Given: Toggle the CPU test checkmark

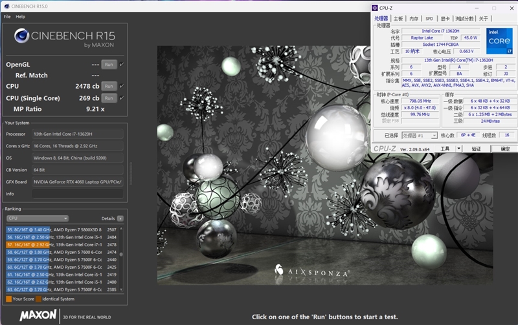Looking at the screenshot, I should coord(122,86).
